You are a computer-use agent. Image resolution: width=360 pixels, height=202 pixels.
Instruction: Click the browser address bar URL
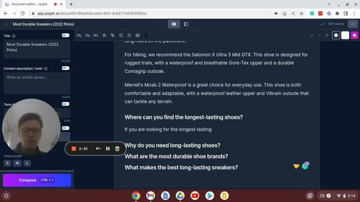pos(92,13)
